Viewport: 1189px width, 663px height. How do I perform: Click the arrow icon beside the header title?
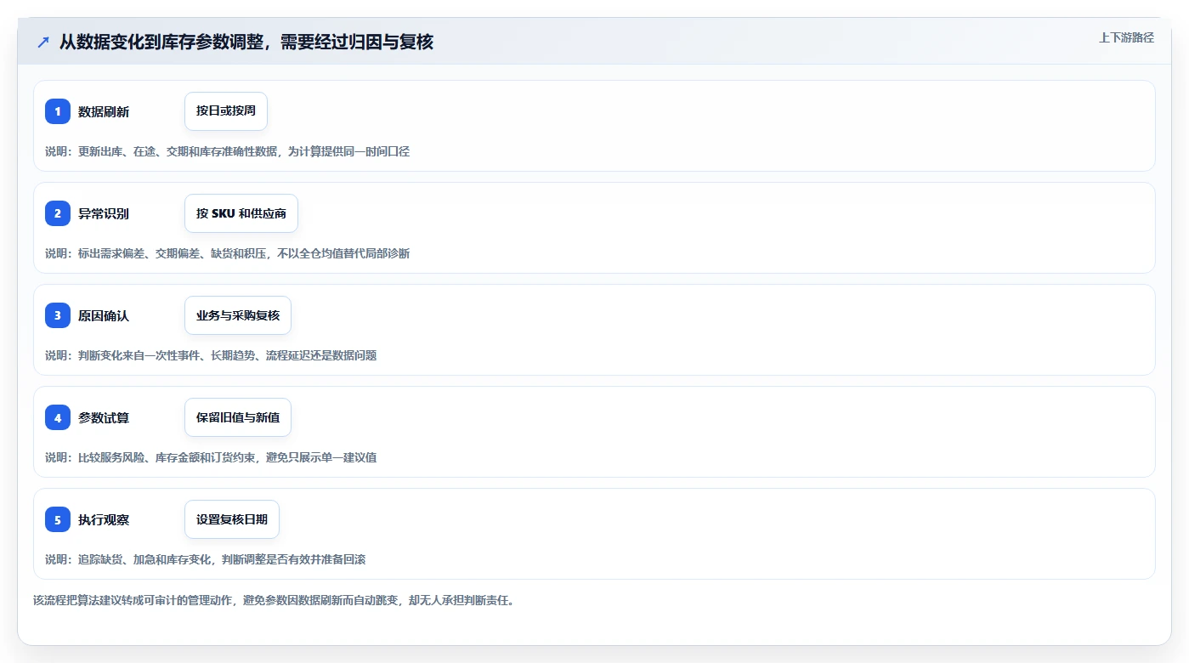tap(43, 42)
